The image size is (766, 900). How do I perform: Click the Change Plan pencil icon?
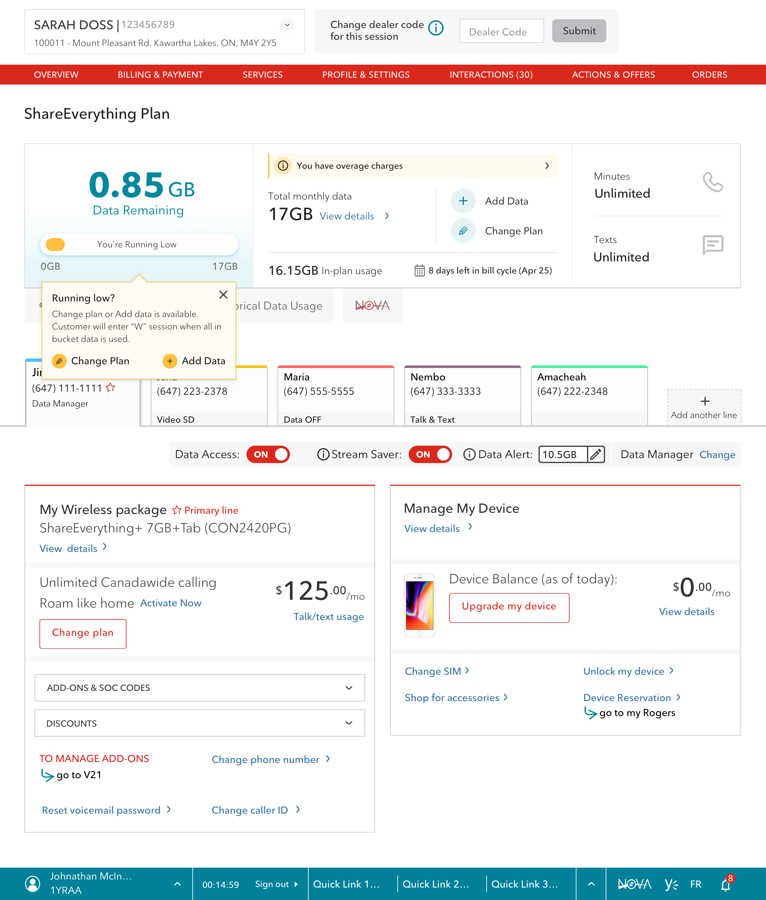point(463,231)
